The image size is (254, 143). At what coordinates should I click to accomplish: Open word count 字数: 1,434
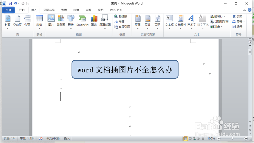pos(27,138)
